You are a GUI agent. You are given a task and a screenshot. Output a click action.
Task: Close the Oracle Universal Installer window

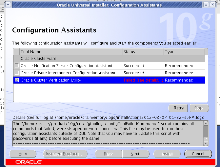tap(212, 5)
